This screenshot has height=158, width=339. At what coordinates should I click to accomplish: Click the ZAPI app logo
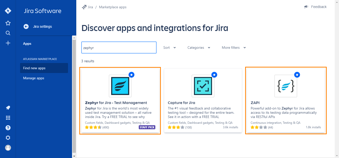[x=286, y=86]
